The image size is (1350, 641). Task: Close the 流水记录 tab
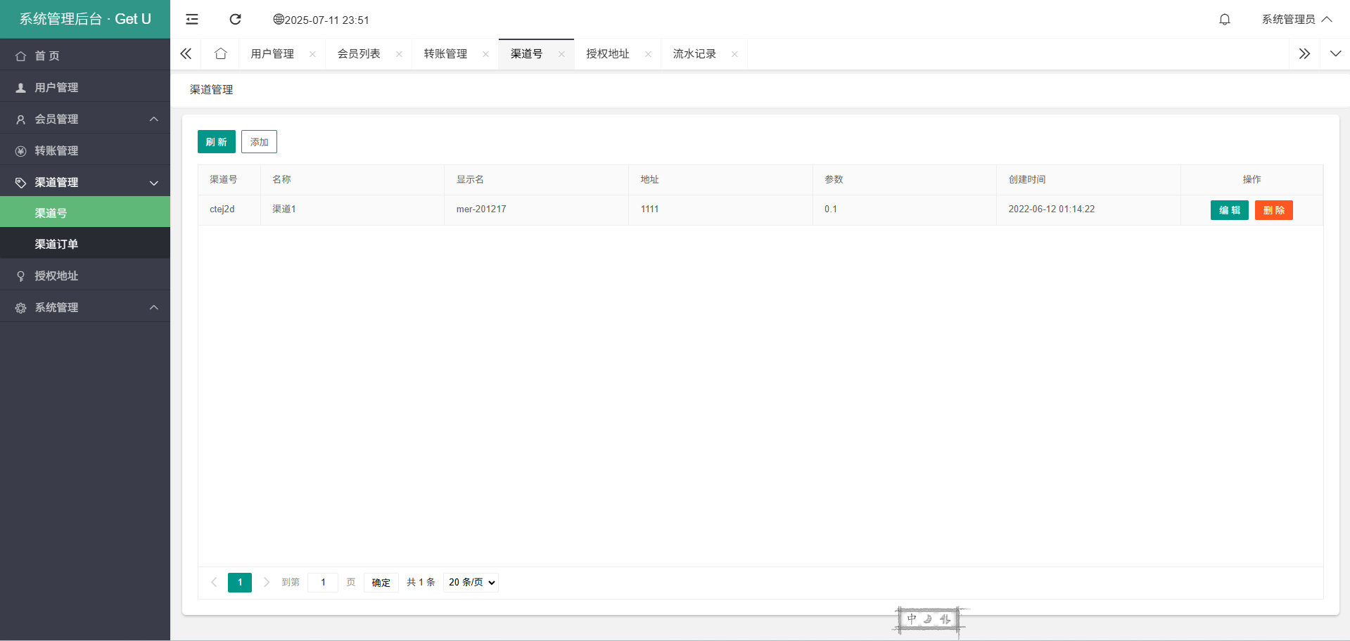[x=734, y=54]
